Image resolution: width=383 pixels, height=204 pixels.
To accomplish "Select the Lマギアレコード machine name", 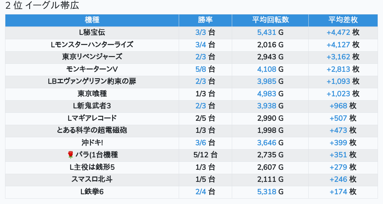I will click(92, 118).
